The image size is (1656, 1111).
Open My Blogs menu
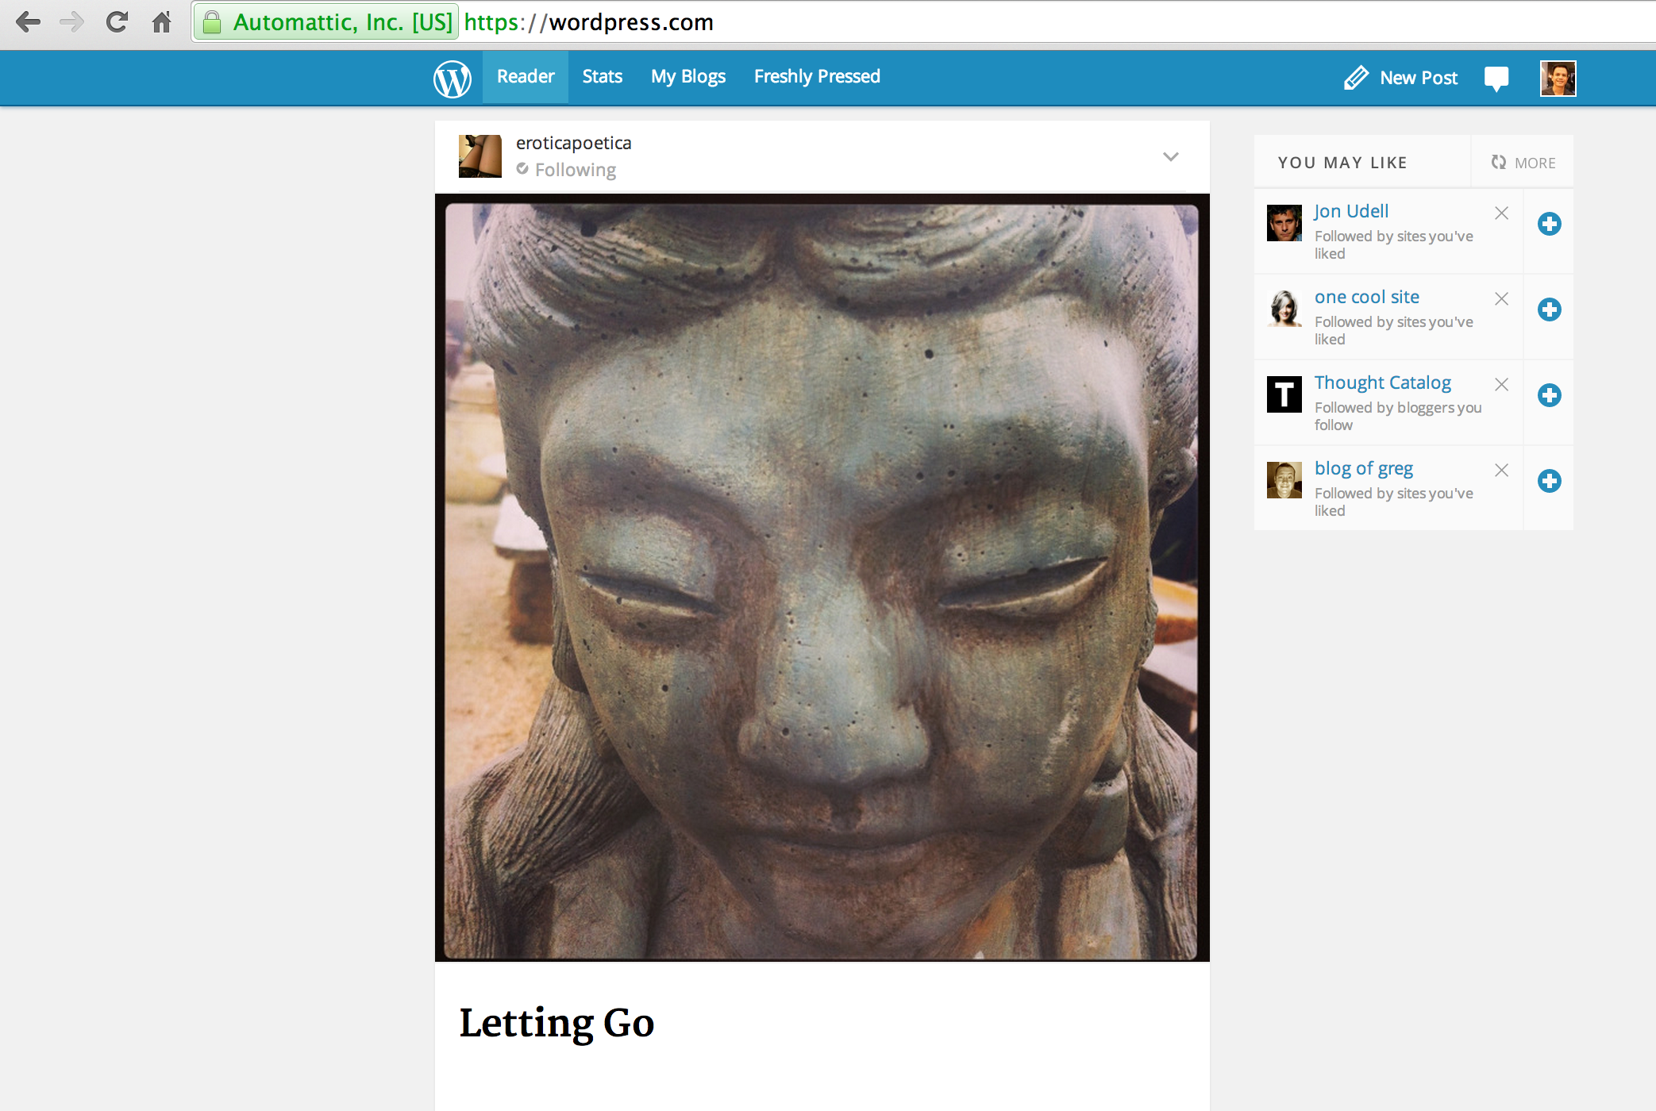pos(687,77)
